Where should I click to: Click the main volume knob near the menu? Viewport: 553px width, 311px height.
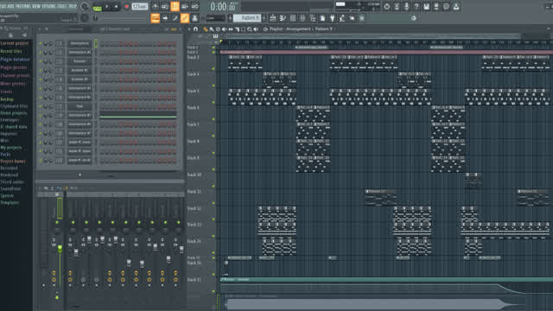[x=85, y=6]
